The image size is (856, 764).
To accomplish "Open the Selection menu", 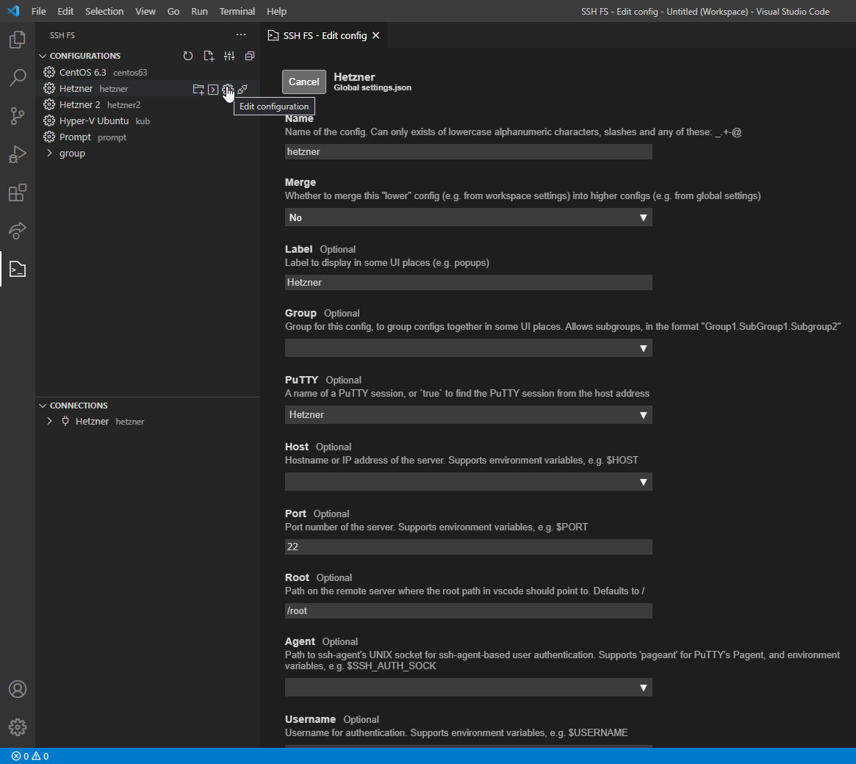I will tap(104, 11).
